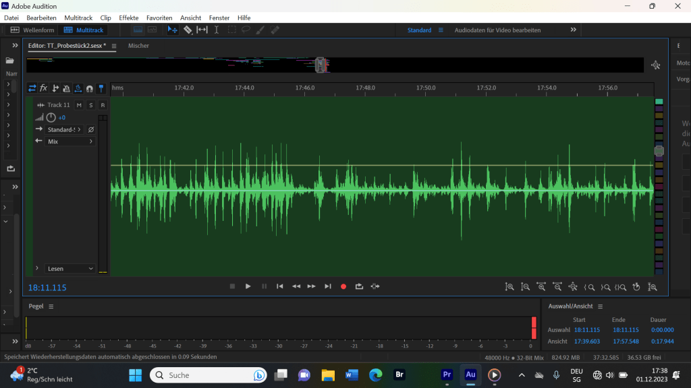691x388 pixels.
Task: Toggle the metronome icon
Action: click(67, 88)
